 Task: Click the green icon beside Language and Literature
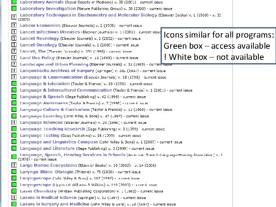14,148
